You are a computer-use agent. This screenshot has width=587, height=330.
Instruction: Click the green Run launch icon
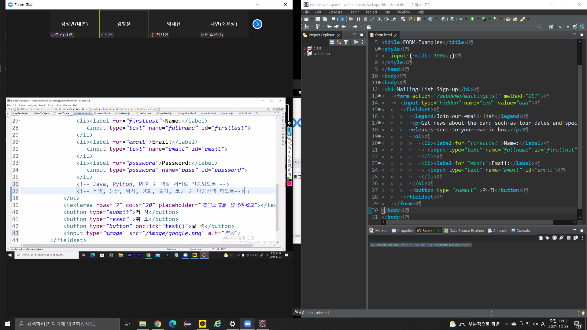[x=472, y=19]
